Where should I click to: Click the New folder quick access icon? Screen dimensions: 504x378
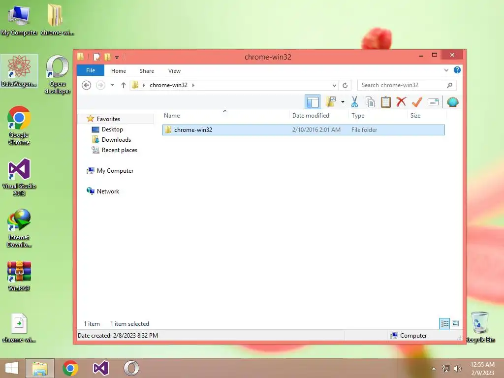point(107,57)
